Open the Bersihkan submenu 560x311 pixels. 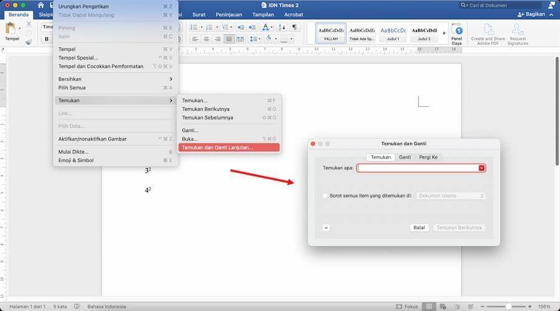(115, 79)
